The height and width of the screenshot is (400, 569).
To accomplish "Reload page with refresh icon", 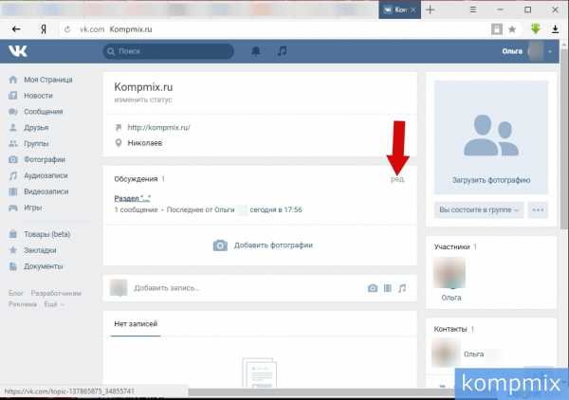I will 67,29.
